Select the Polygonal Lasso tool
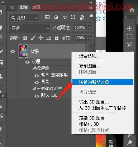 pyautogui.click(x=129, y=45)
